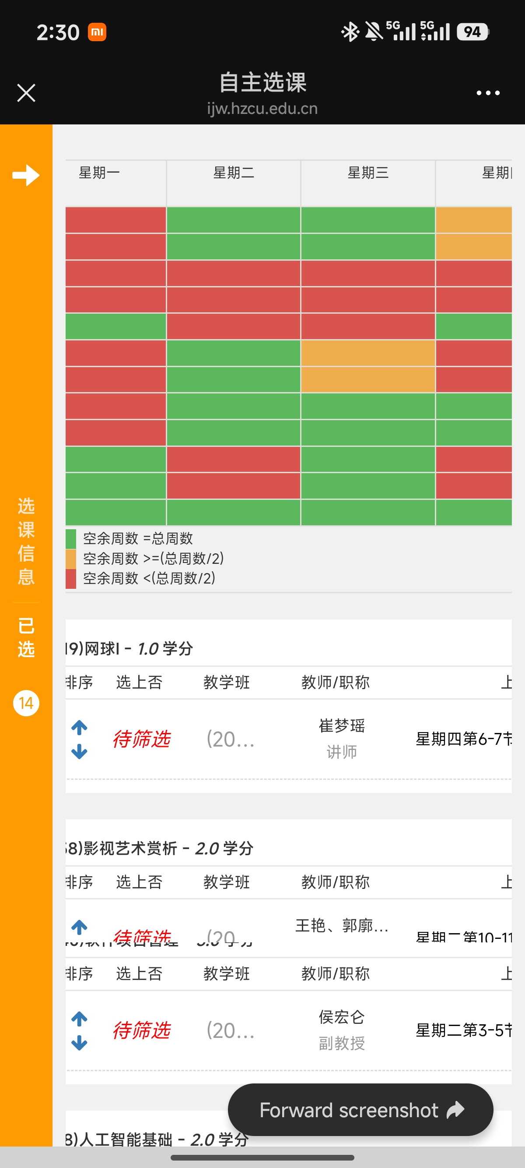Tap the home gesture bar
Screen dimensions: 525x1168
(x=262, y=1157)
